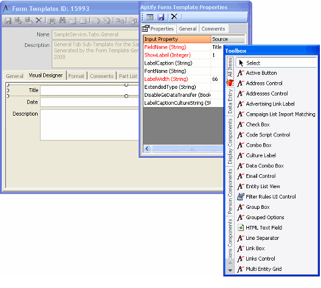Click binoculars Find icon in Form Templates toolbar
Image resolution: width=321 pixels, height=288 pixels.
pos(63,21)
